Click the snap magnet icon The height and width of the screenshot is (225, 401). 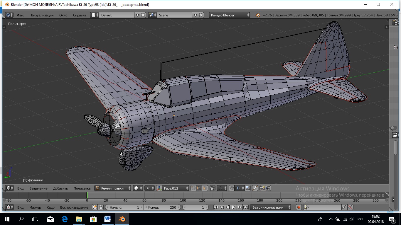[231, 188]
